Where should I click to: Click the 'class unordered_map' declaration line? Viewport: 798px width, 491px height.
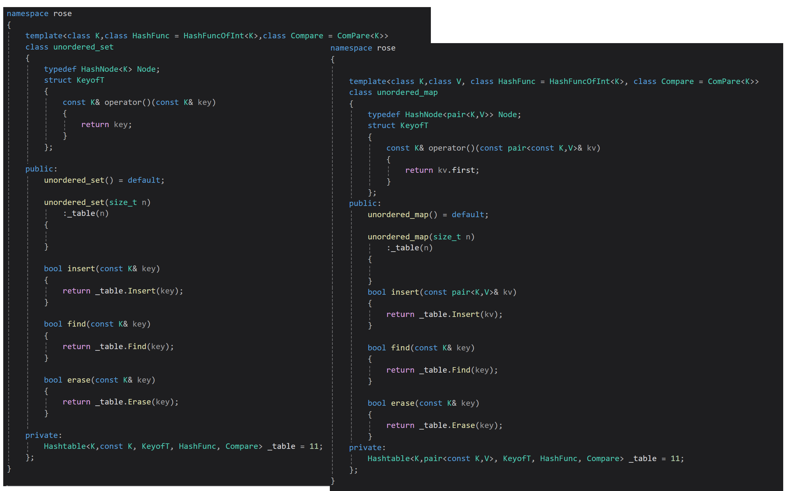coord(393,93)
